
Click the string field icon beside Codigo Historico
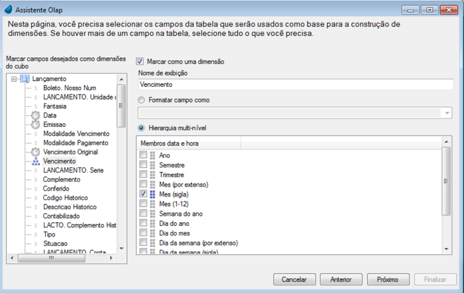pos(36,198)
